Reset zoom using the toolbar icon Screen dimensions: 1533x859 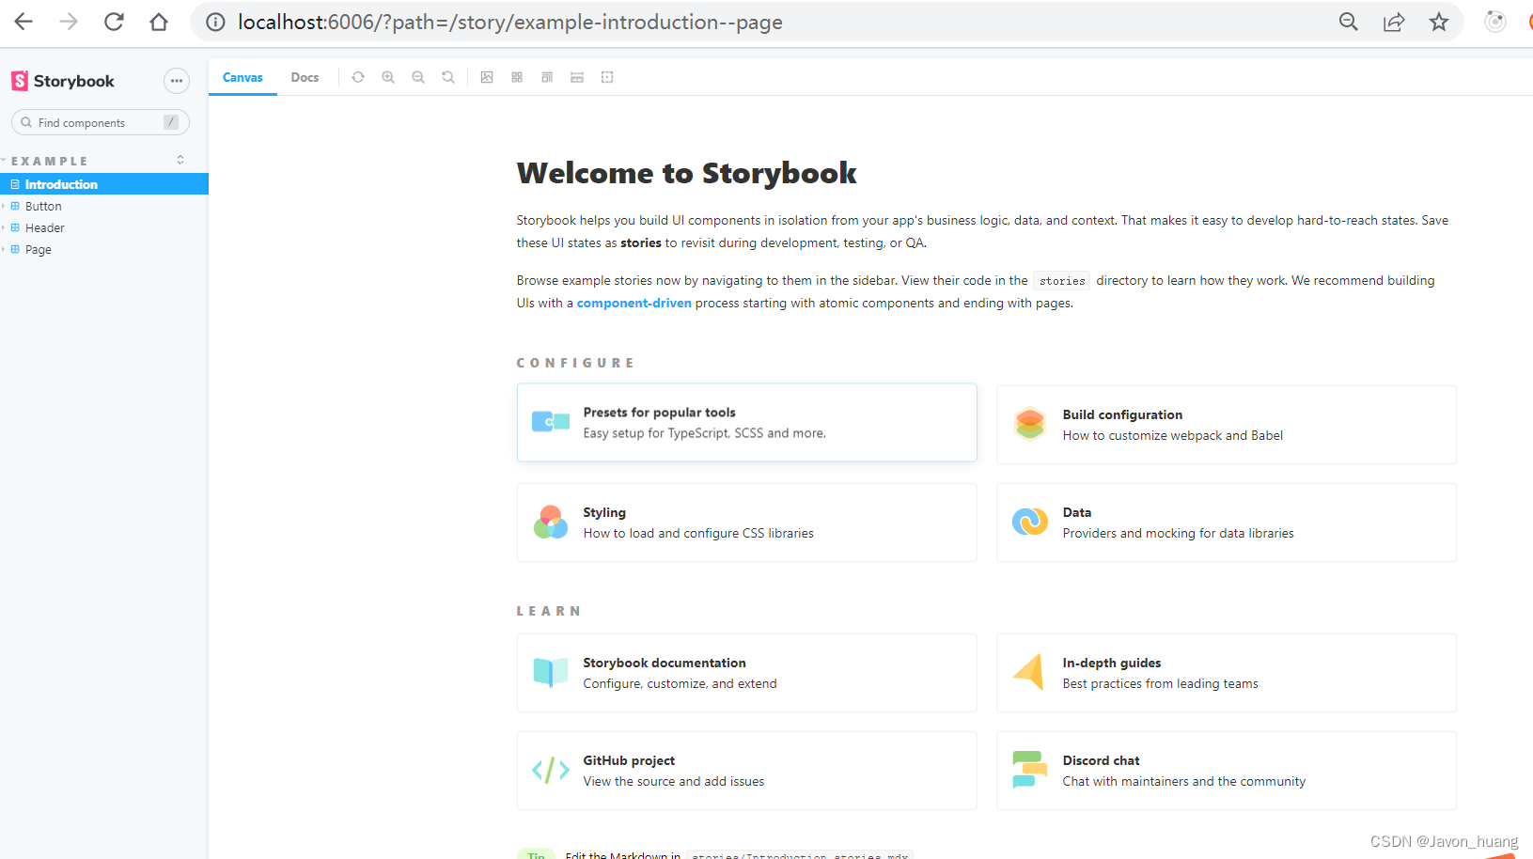click(448, 77)
